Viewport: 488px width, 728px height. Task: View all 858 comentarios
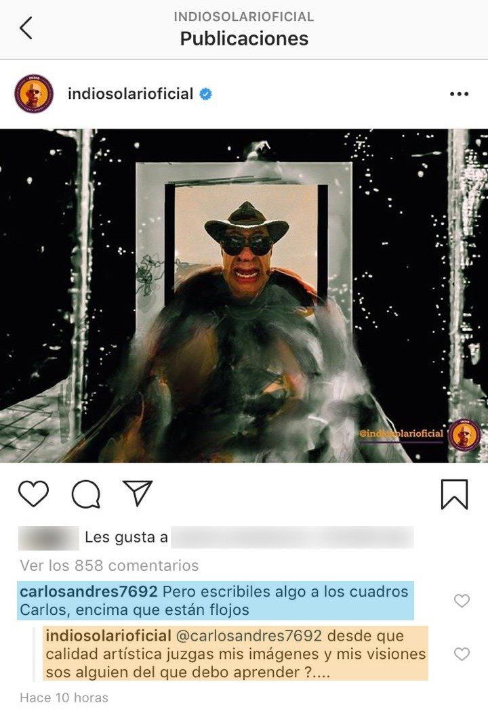(109, 565)
